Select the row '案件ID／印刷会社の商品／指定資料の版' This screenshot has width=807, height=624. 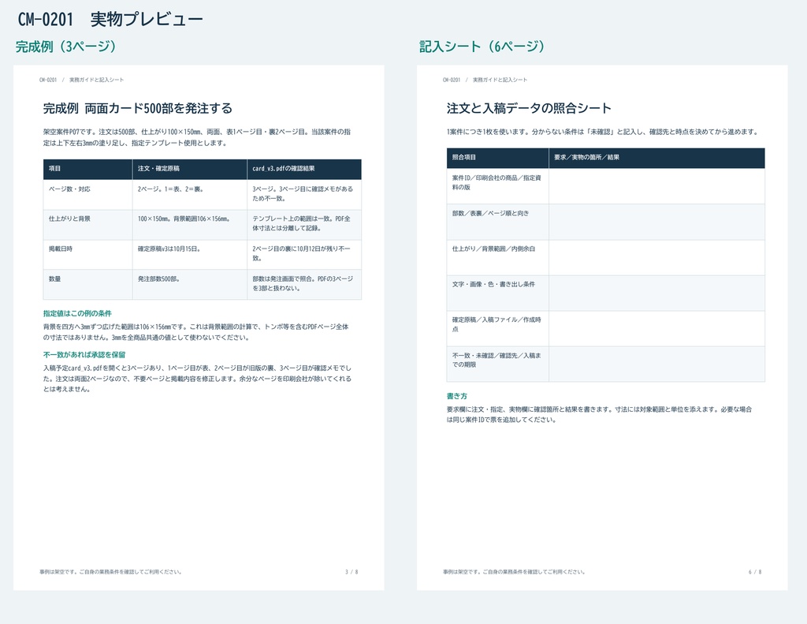coord(606,186)
